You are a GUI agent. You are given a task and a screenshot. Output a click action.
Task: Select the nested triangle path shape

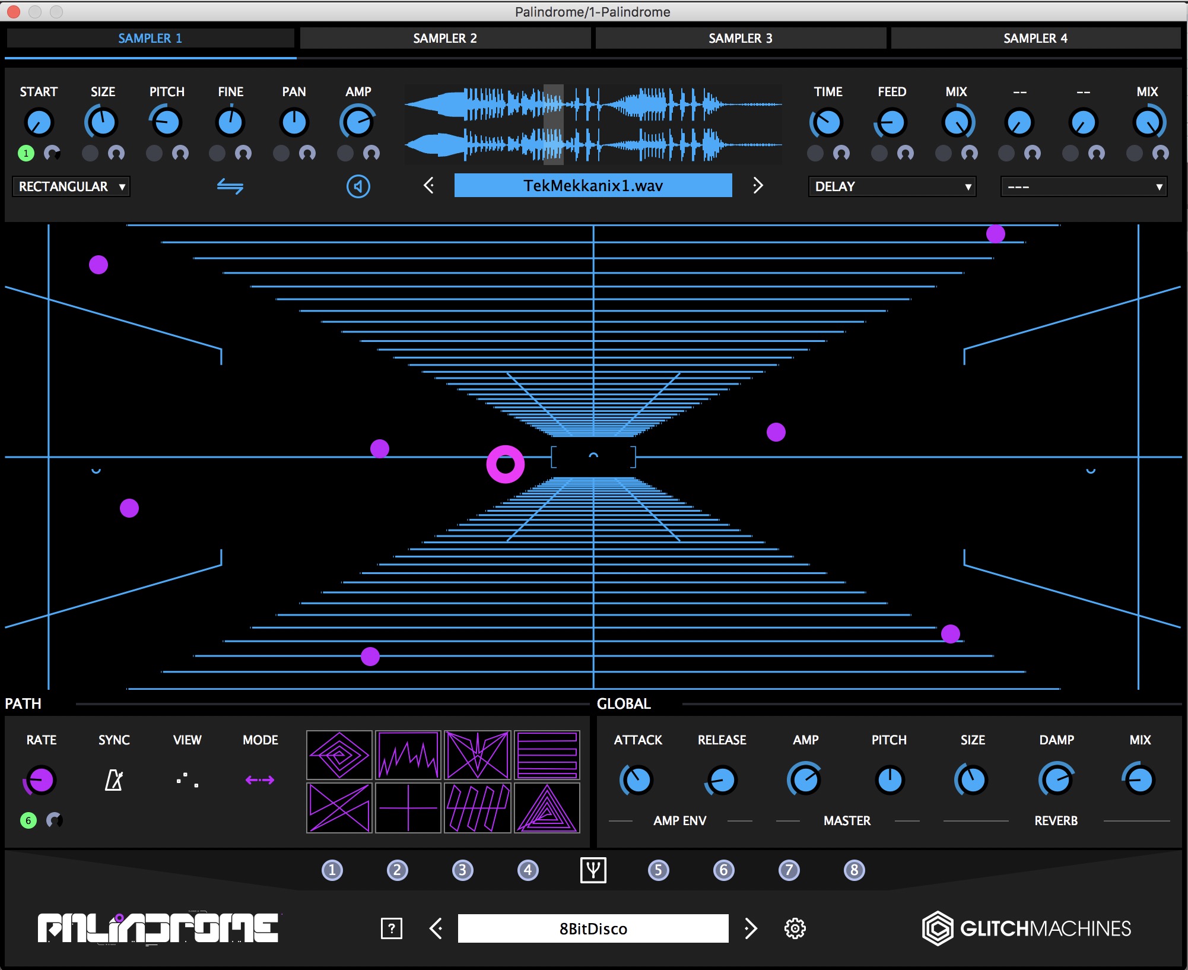tap(547, 808)
